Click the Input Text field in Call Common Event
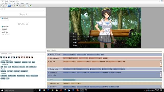Viewport: 164px width, 92px height. (67, 83)
